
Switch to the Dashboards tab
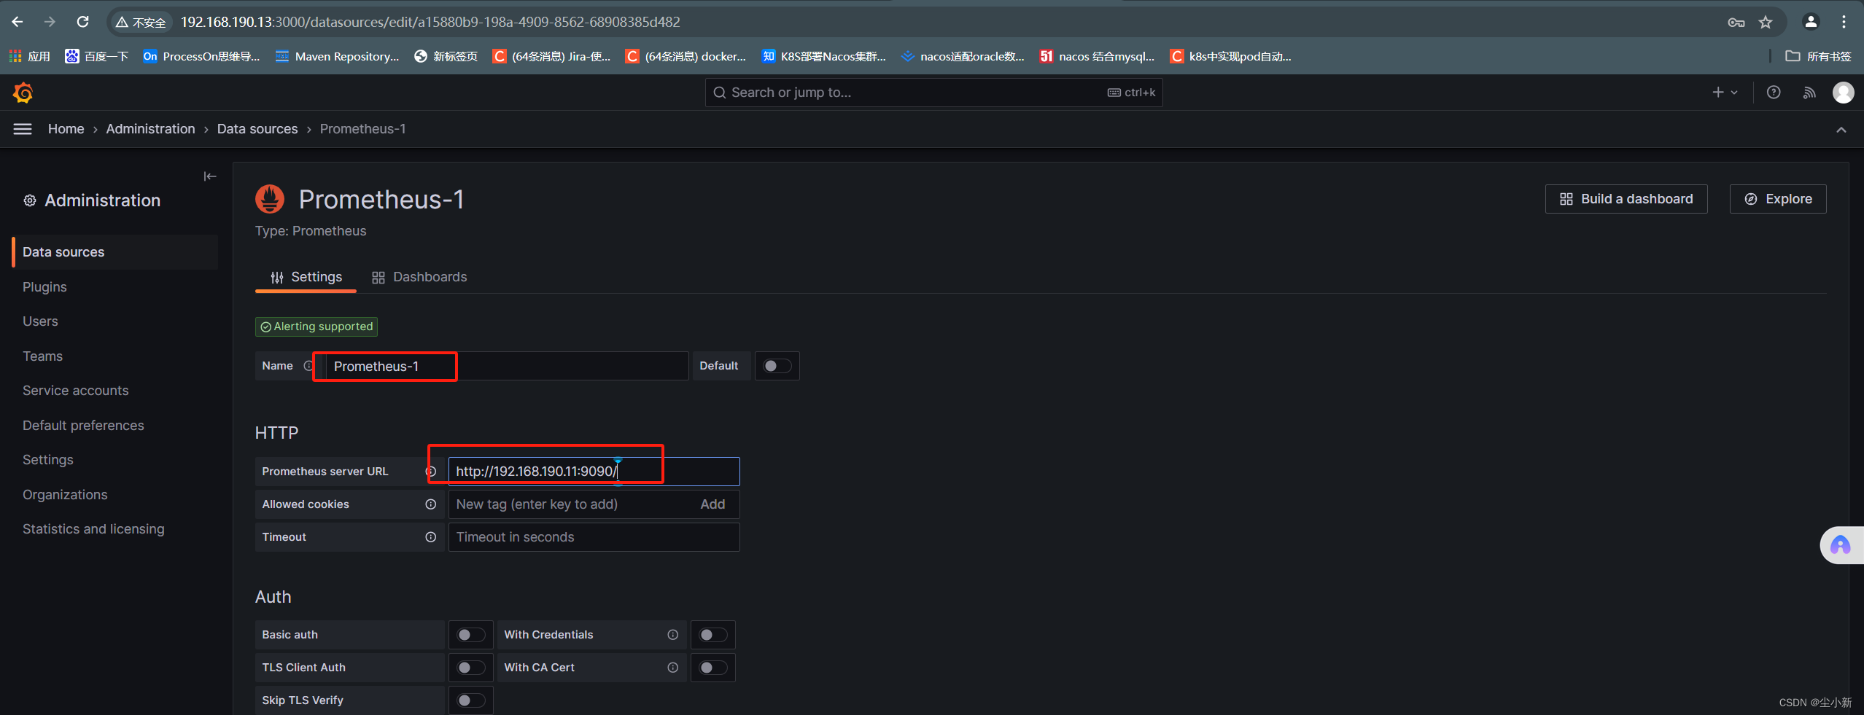point(419,277)
